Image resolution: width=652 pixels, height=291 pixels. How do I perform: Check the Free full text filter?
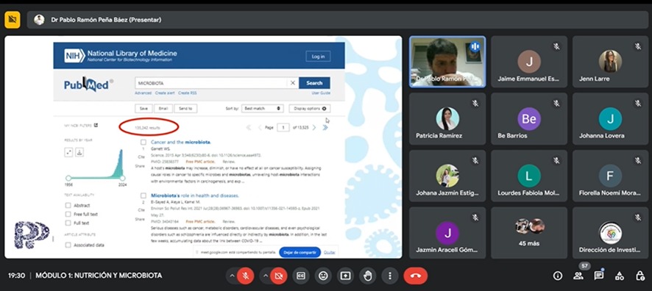tap(68, 214)
